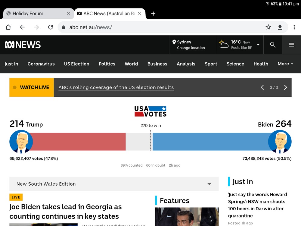Expand the weather dropdown arrow
This screenshot has width=301, height=226.
point(258,45)
